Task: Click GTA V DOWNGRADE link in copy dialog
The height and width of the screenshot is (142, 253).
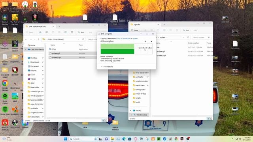Action: click(123, 39)
